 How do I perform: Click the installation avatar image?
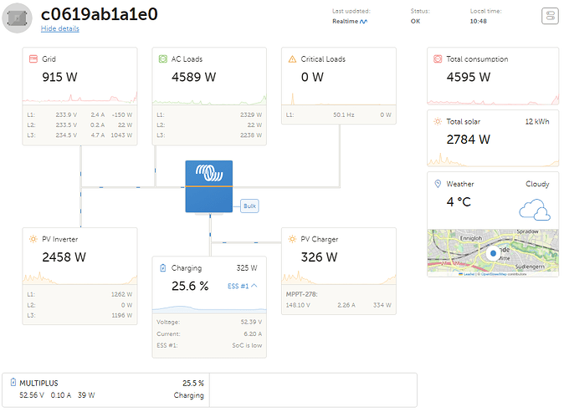17,18
